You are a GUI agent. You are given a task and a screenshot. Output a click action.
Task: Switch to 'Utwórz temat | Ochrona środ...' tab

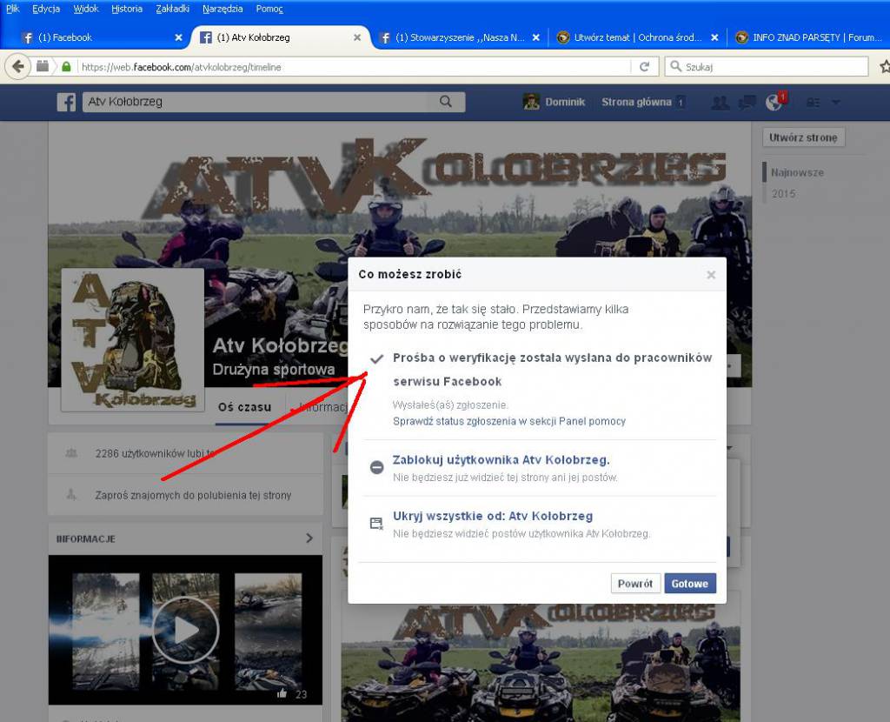(x=637, y=37)
